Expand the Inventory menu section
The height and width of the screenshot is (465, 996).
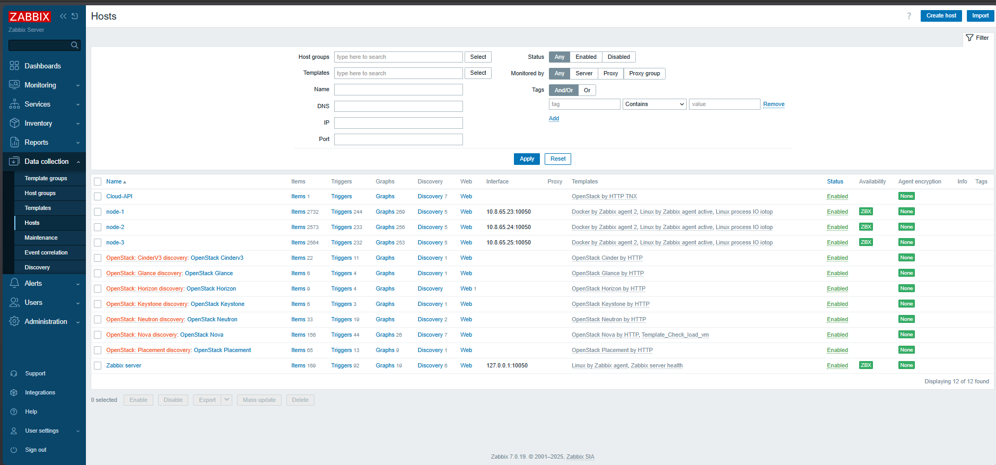point(78,124)
